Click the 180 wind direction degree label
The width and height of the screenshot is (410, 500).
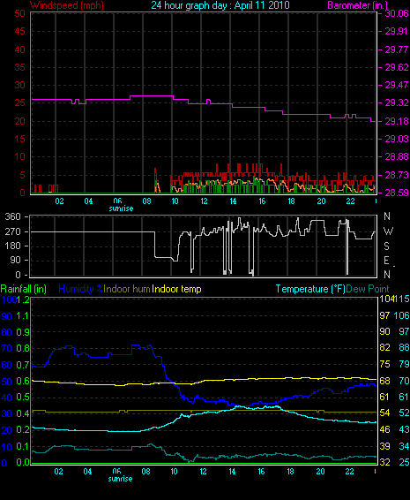point(12,246)
